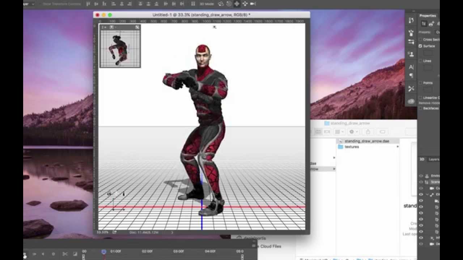463x260 pixels.
Task: Open the Character panel icon in dock
Action: click(411, 67)
